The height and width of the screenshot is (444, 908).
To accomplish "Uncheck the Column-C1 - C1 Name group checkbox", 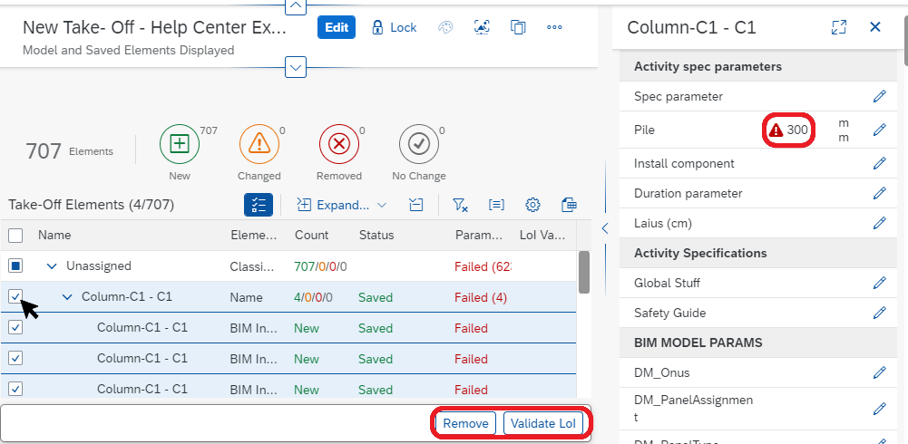I will coord(15,296).
